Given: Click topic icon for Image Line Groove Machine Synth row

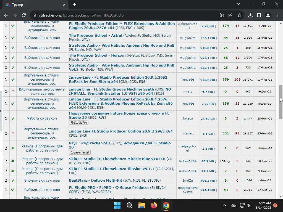Looking at the screenshot, I should coord(6,92).
